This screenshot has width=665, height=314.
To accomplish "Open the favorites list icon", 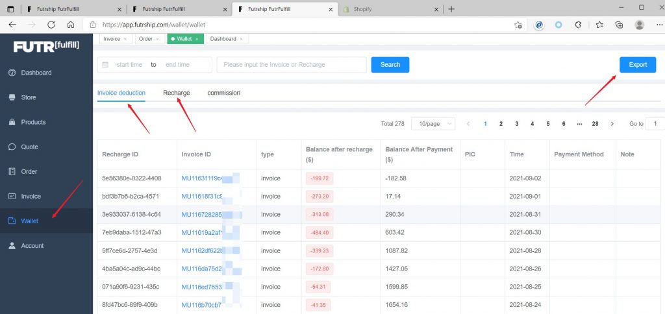I will pyautogui.click(x=599, y=25).
